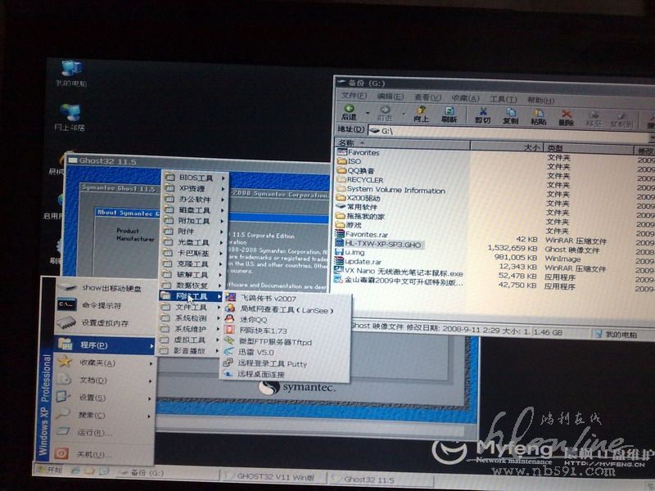Open the 查看(V) menu
Viewport: 655px width, 491px height.
click(x=427, y=97)
